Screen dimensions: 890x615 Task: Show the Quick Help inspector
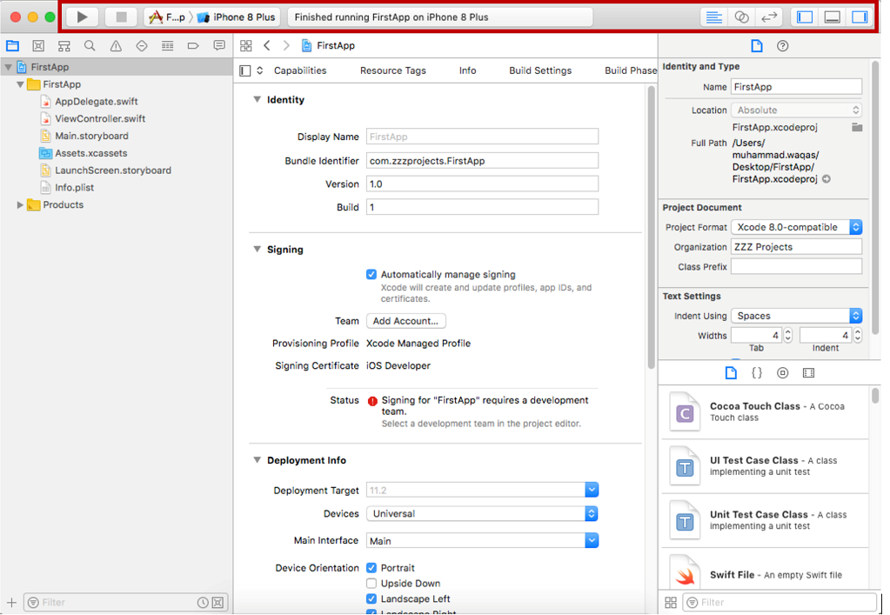pyautogui.click(x=783, y=46)
